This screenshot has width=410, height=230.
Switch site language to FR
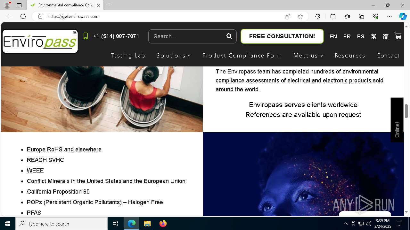point(347,36)
